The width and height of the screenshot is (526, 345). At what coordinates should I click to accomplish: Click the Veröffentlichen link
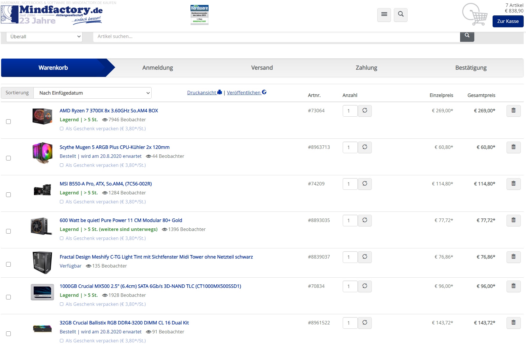pyautogui.click(x=247, y=93)
